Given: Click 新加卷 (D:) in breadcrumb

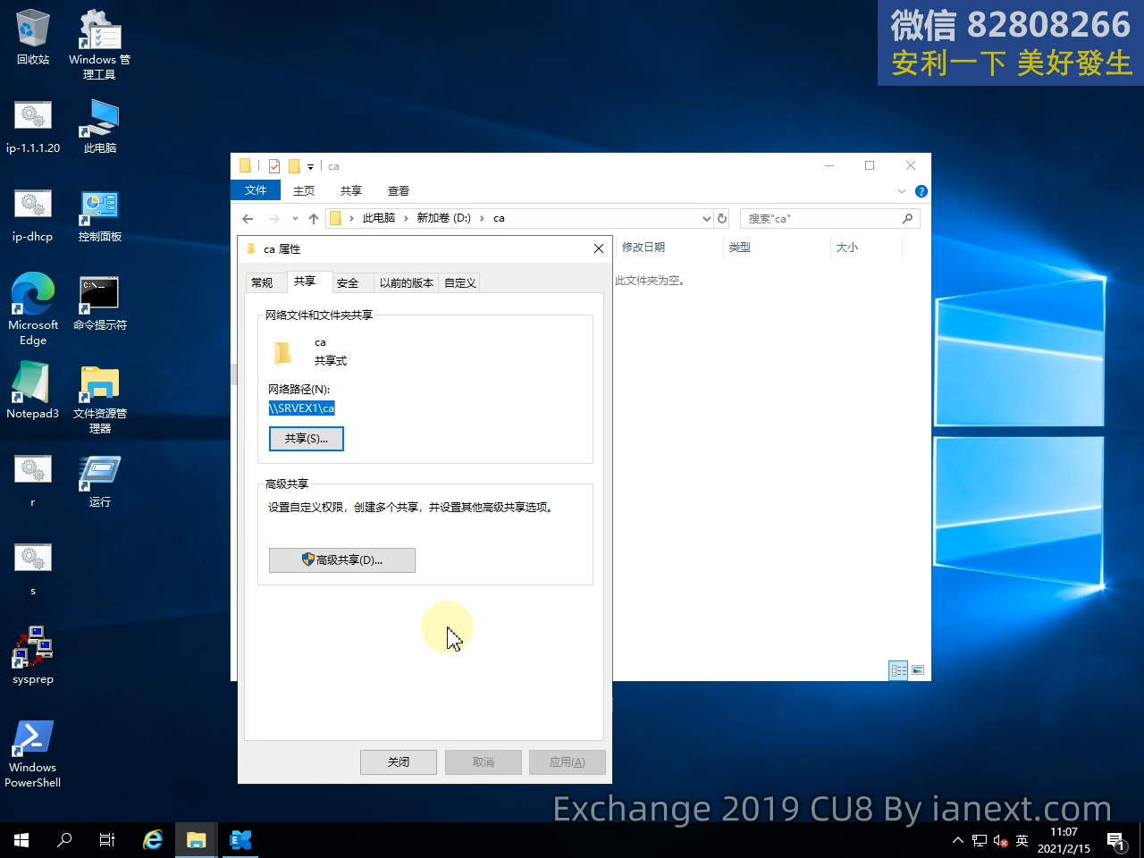Looking at the screenshot, I should tap(443, 218).
